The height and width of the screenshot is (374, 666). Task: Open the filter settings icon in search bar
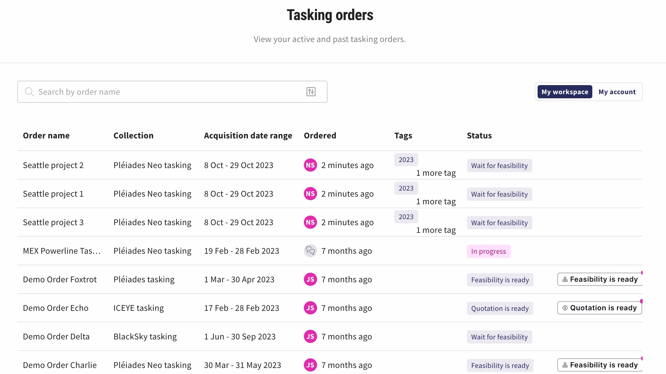point(311,92)
